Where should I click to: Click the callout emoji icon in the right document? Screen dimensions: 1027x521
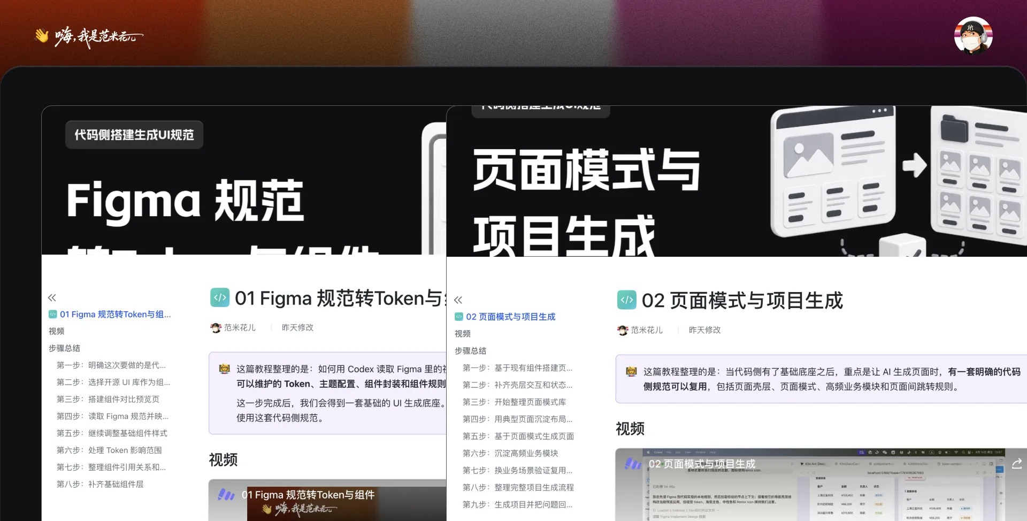pyautogui.click(x=632, y=371)
